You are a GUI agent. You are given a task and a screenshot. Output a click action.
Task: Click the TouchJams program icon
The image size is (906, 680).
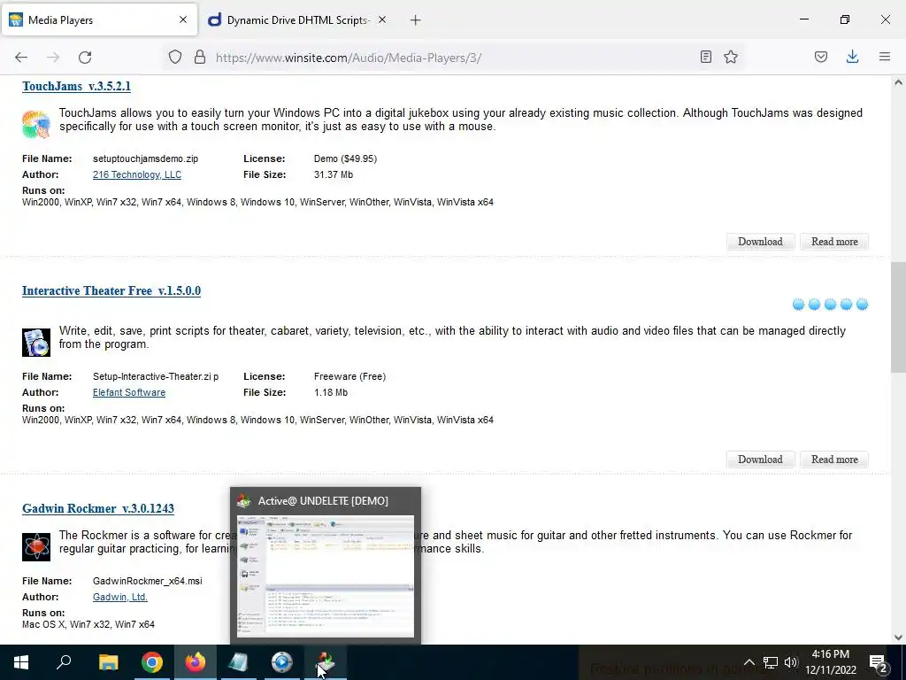click(x=36, y=124)
